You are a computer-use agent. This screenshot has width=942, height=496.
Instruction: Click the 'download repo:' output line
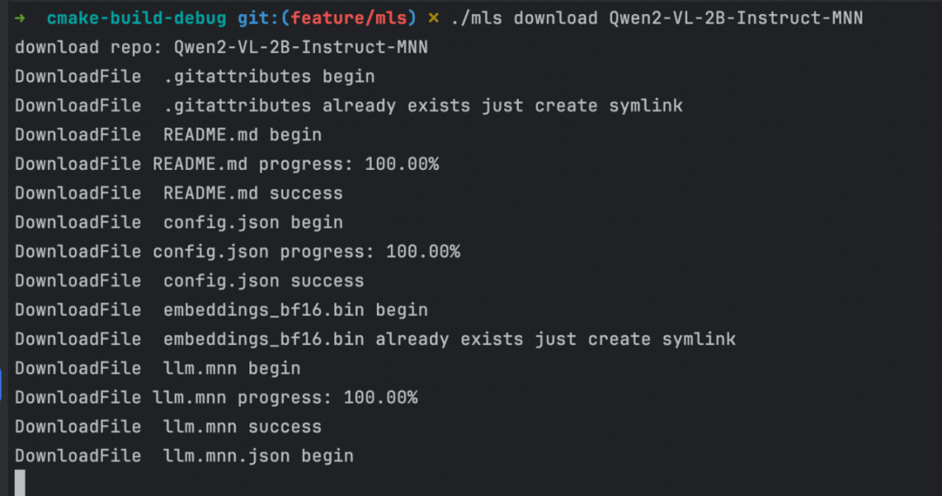pyautogui.click(x=222, y=47)
